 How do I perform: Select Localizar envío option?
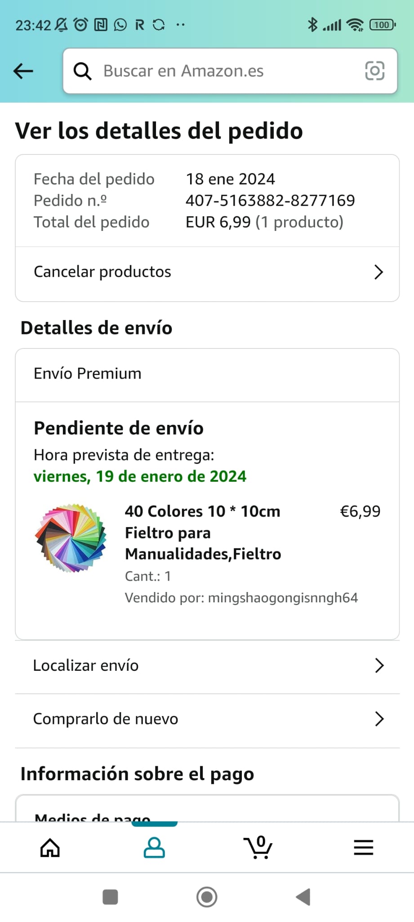[86, 665]
